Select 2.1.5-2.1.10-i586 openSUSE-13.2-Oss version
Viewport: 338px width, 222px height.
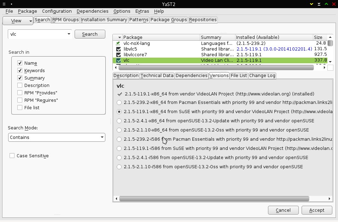click(x=119, y=167)
